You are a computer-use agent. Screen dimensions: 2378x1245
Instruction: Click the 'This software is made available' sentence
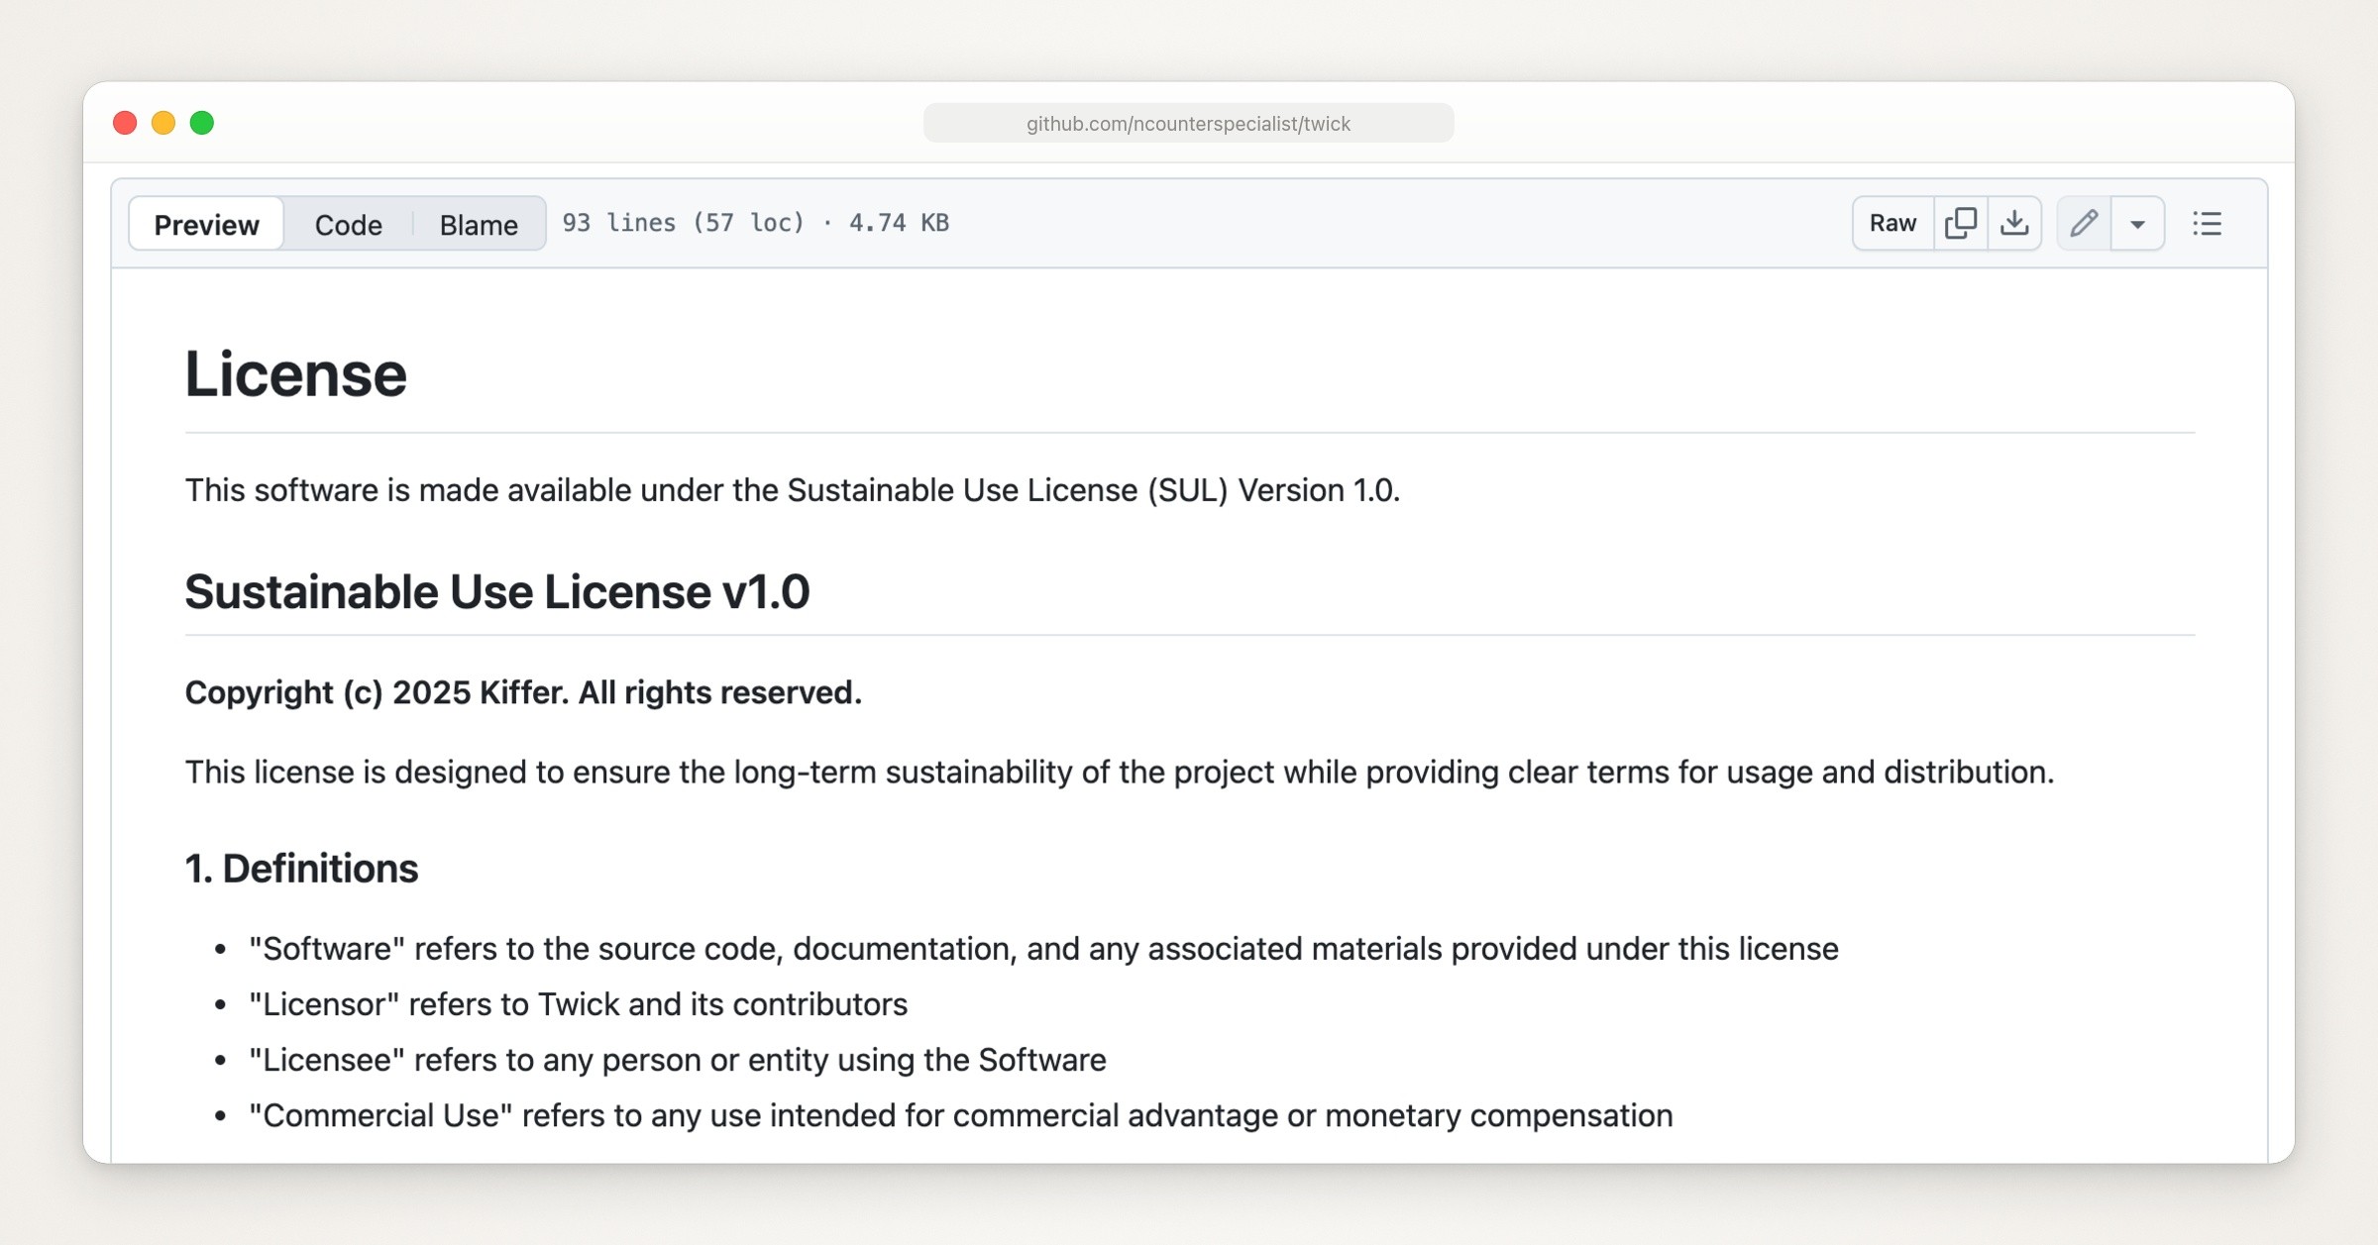(792, 489)
